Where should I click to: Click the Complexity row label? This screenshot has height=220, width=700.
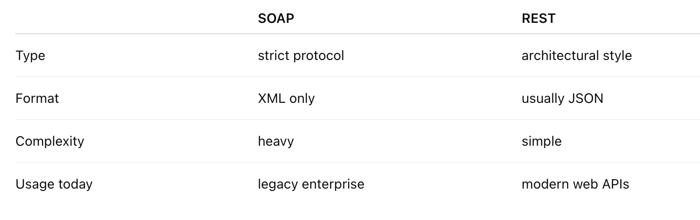tap(50, 141)
